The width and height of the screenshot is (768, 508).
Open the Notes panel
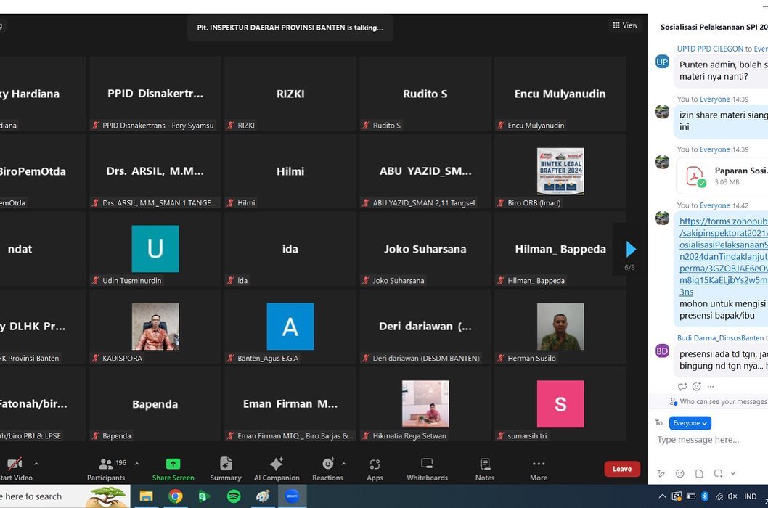click(x=485, y=468)
